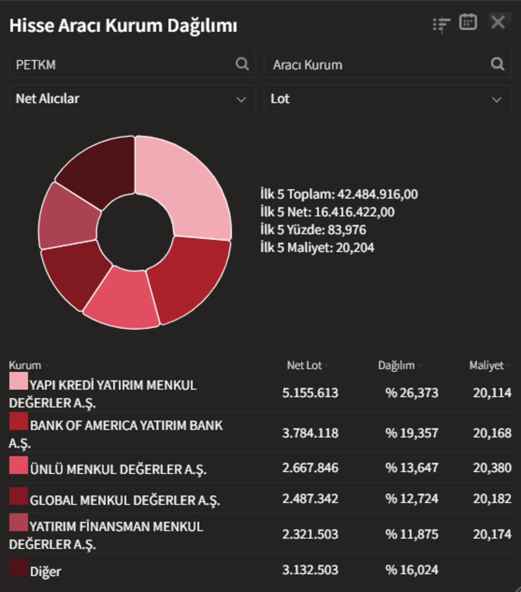Open the calendar date picker icon
This screenshot has height=592, width=521.
[x=468, y=22]
